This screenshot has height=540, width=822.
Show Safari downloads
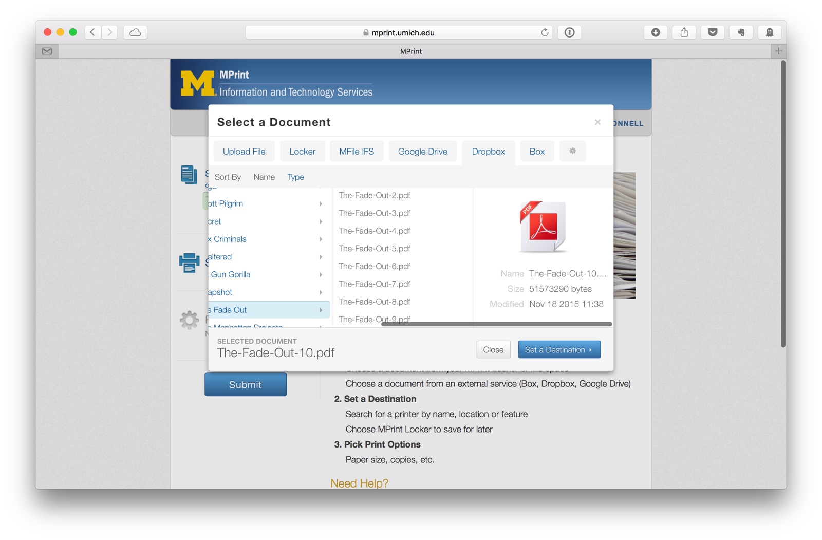pos(656,32)
